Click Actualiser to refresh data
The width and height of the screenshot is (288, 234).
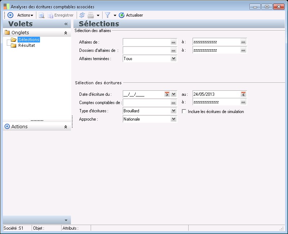point(131,15)
